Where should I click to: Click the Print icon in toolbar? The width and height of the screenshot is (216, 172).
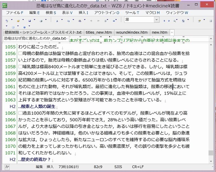pos(40,21)
